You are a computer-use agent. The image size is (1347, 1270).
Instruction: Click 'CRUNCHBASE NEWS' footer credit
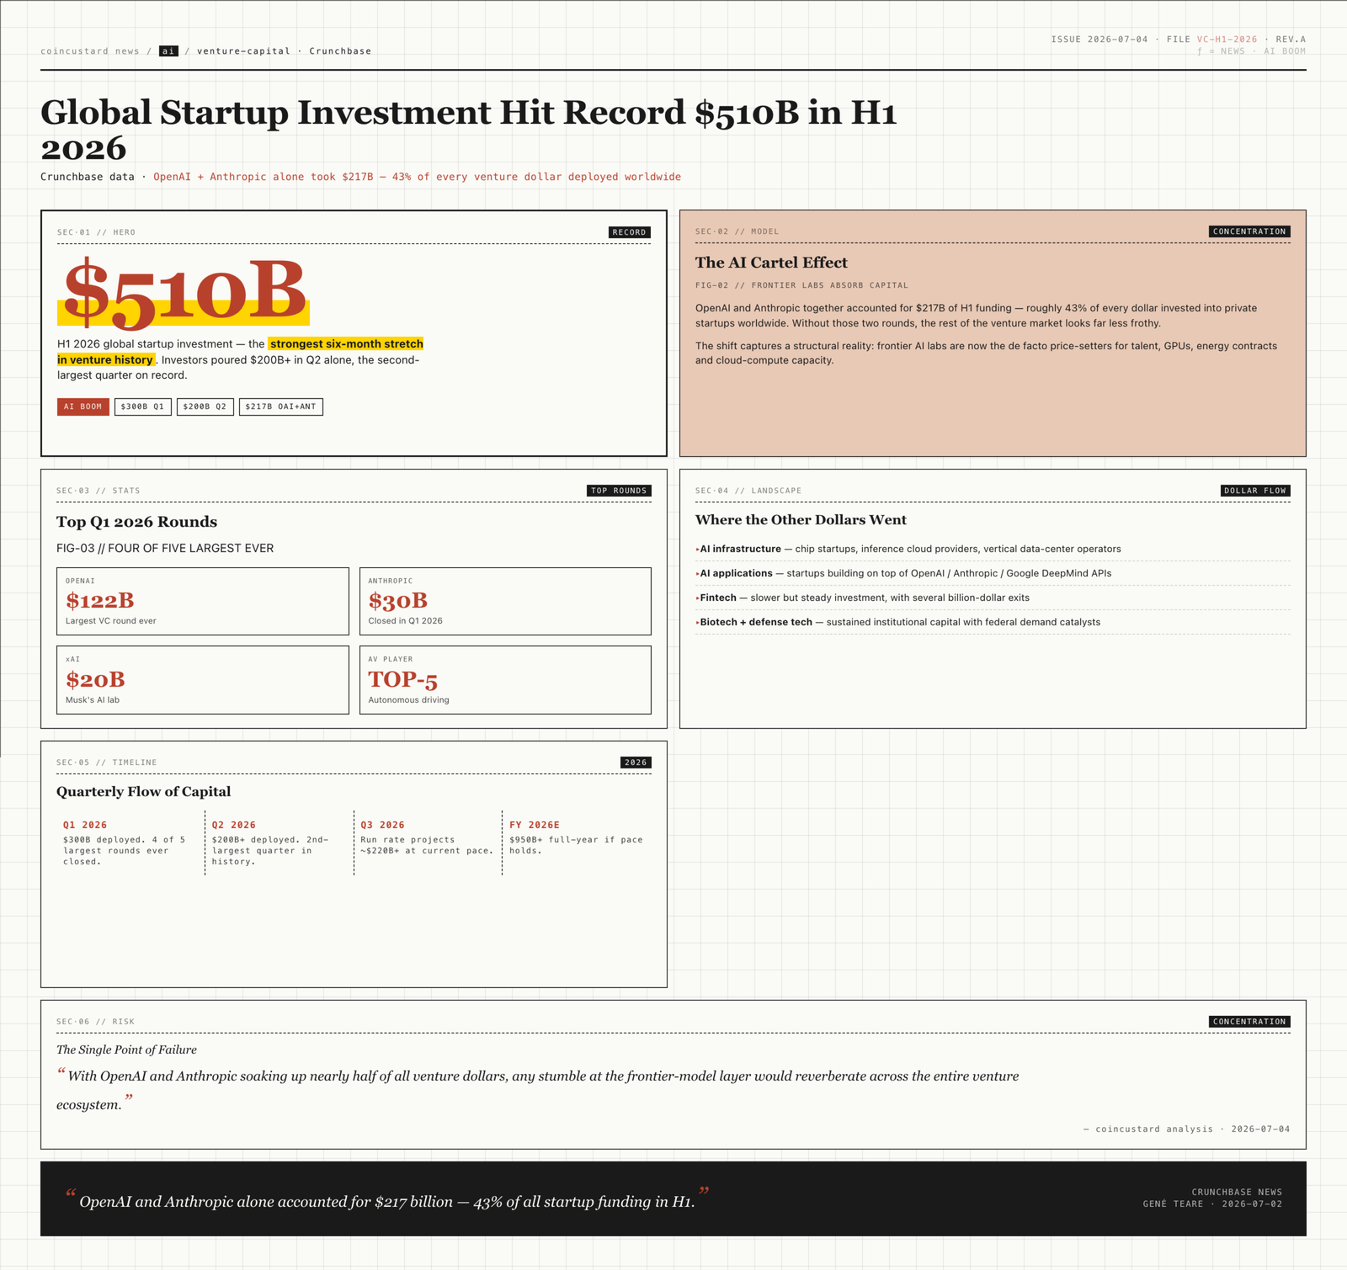tap(1237, 1193)
